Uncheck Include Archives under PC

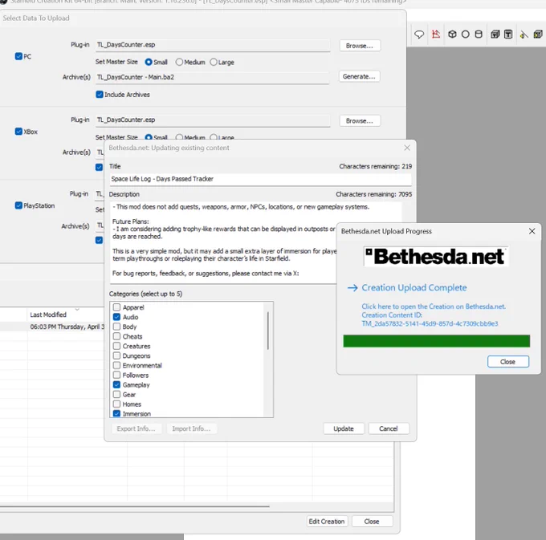[x=100, y=95]
